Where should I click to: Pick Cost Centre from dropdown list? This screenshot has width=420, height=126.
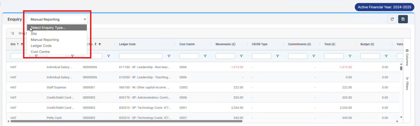[x=40, y=52]
